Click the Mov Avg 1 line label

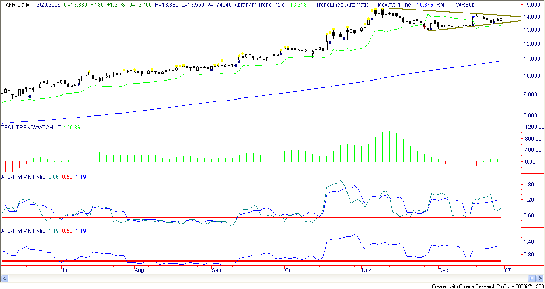(x=394, y=5)
